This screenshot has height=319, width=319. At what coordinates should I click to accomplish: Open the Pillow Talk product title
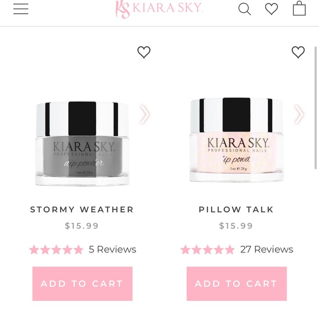pyautogui.click(x=236, y=210)
